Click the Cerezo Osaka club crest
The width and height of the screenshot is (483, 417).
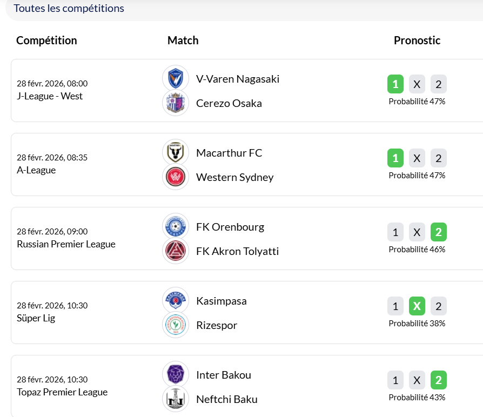[x=176, y=103]
